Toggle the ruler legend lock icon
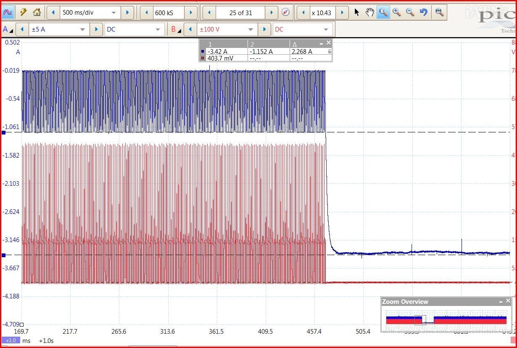This screenshot has width=517, height=348. pyautogui.click(x=330, y=51)
